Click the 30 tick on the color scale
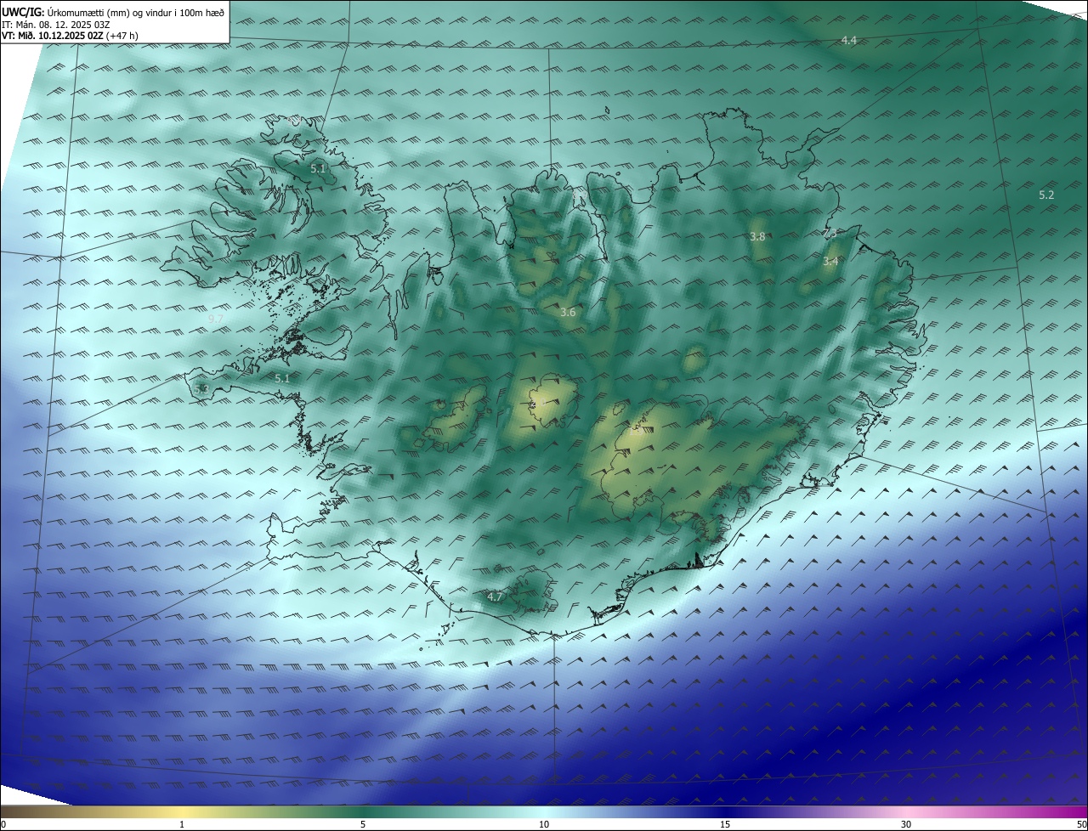Image resolution: width=1088 pixels, height=831 pixels. (906, 824)
